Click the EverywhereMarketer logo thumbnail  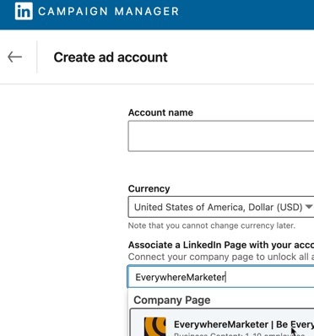pyautogui.click(x=154, y=327)
